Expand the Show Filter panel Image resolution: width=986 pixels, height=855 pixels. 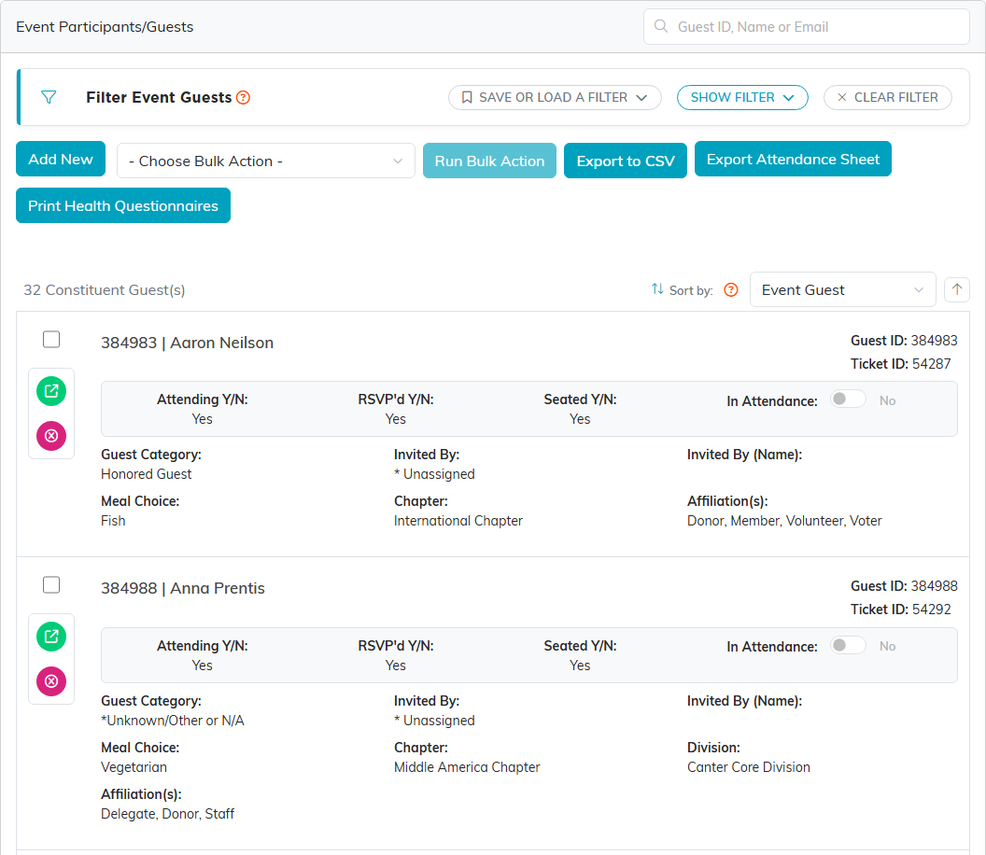click(742, 97)
